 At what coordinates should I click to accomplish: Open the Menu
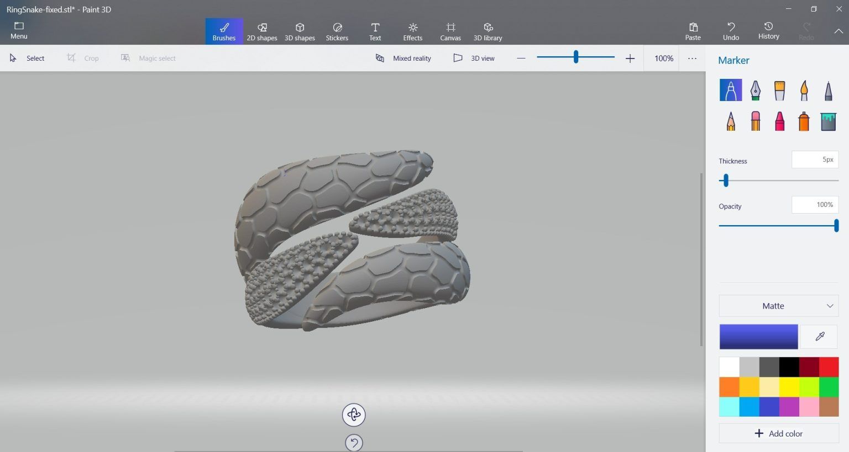18,31
